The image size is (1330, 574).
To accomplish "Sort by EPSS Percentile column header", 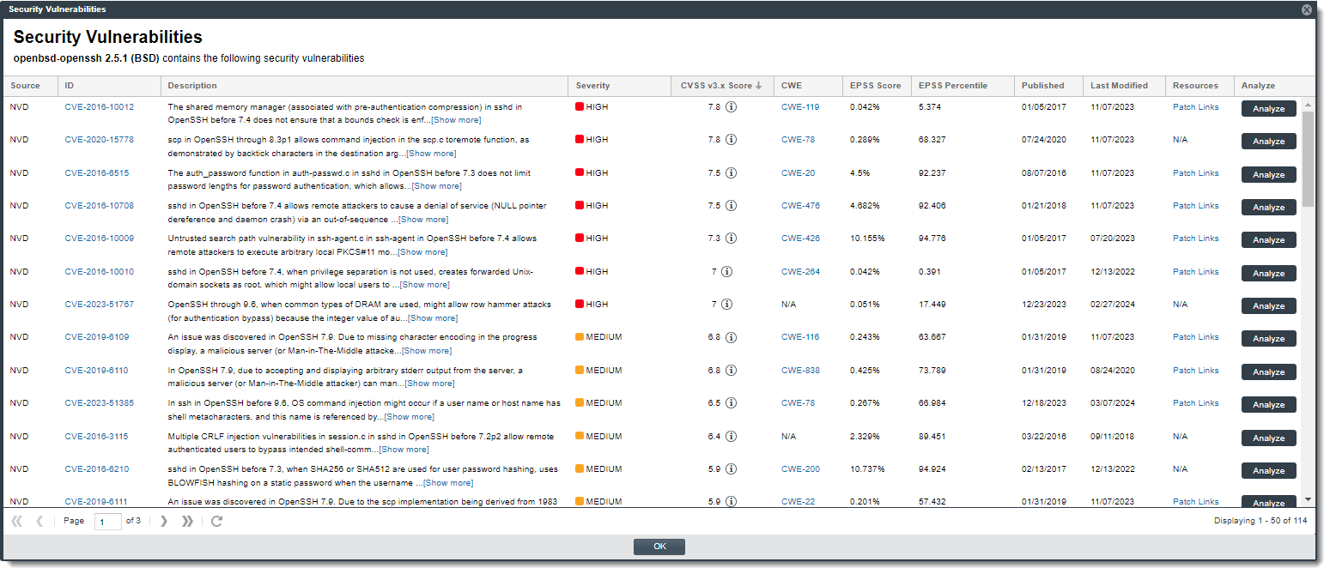I will click(x=953, y=86).
